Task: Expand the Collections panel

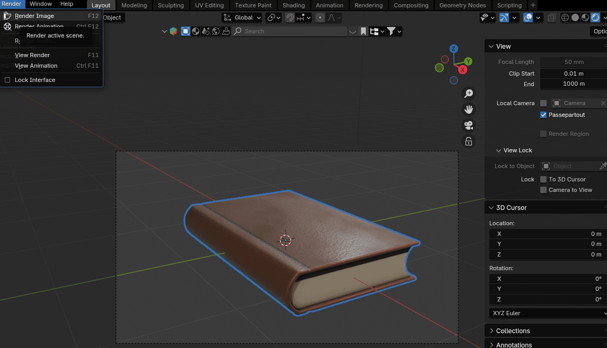Action: click(513, 331)
